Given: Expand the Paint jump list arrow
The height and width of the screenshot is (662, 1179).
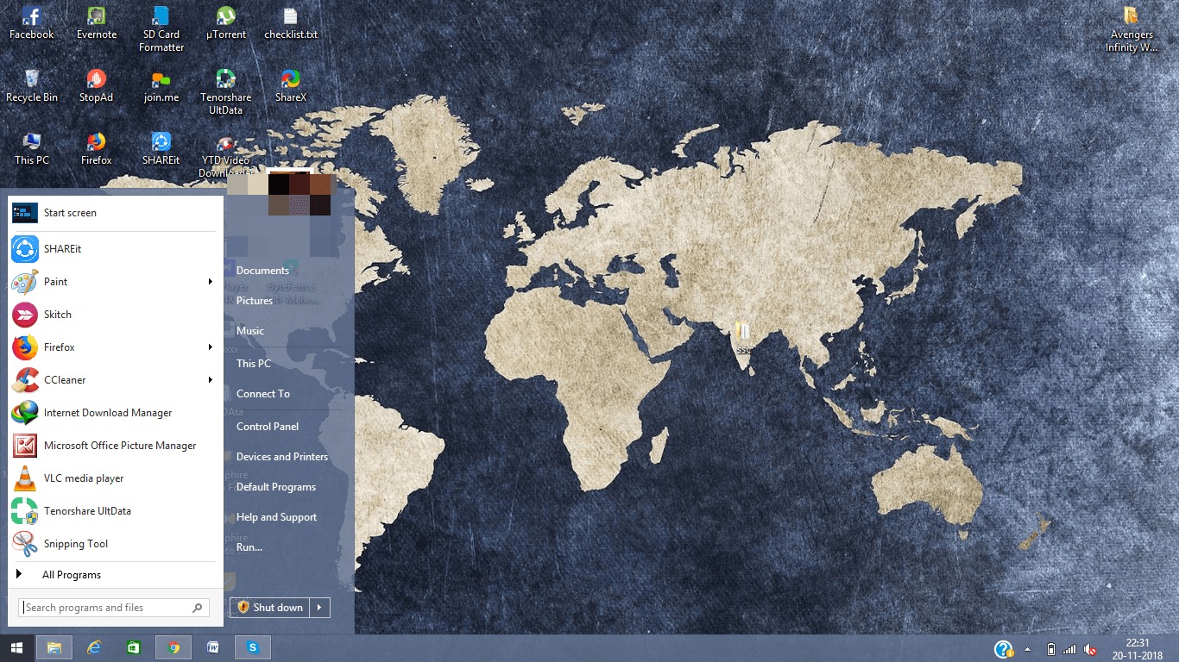Looking at the screenshot, I should click(210, 282).
